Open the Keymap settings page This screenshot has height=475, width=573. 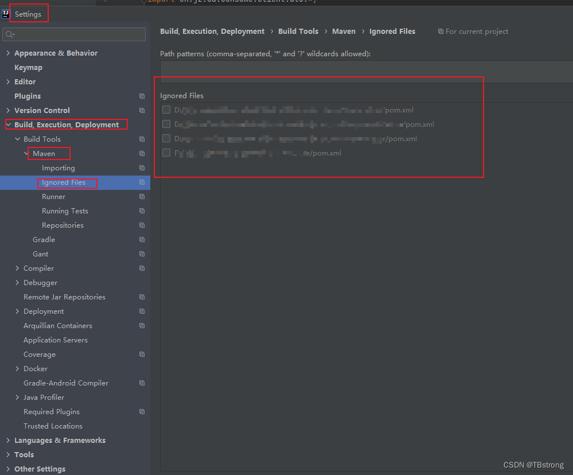coord(28,68)
